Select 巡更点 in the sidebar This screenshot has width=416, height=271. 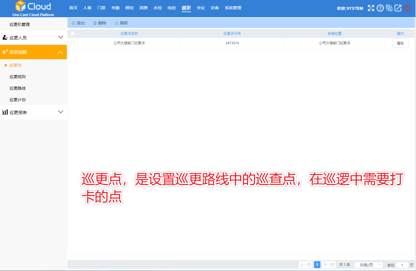[16, 65]
